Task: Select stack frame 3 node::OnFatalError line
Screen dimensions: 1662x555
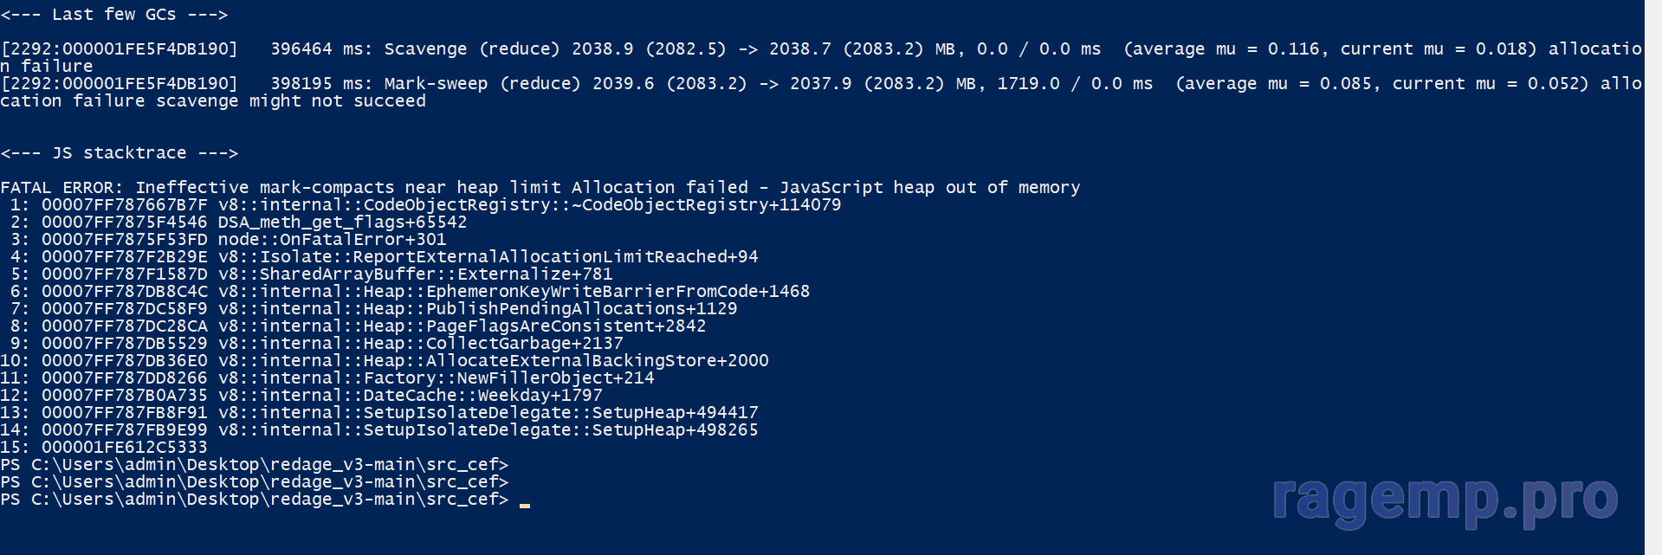Action: (228, 240)
